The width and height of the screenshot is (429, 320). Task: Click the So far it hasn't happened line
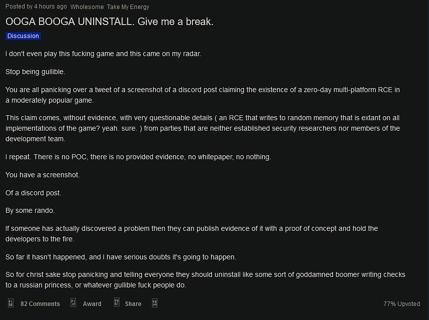click(x=120, y=257)
